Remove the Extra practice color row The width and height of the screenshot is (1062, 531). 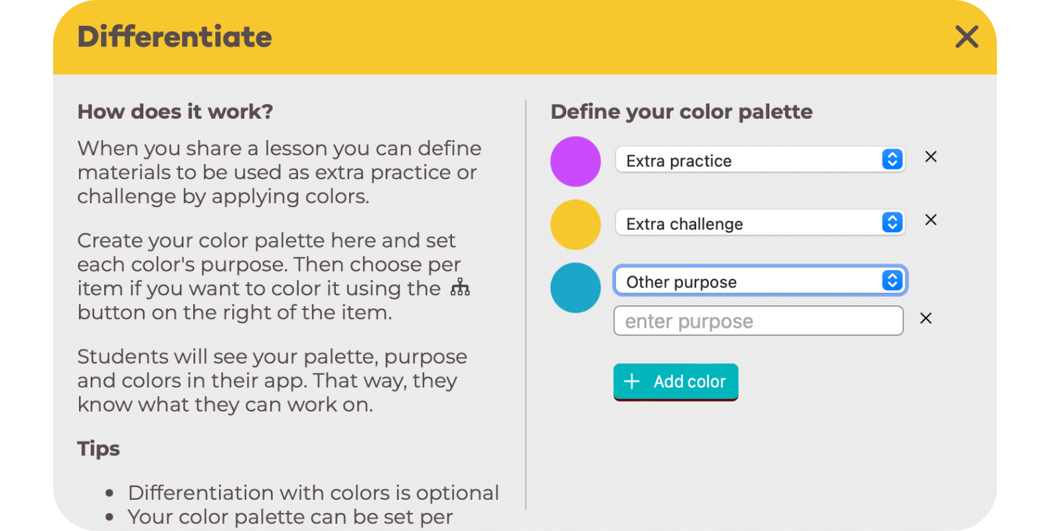(931, 157)
